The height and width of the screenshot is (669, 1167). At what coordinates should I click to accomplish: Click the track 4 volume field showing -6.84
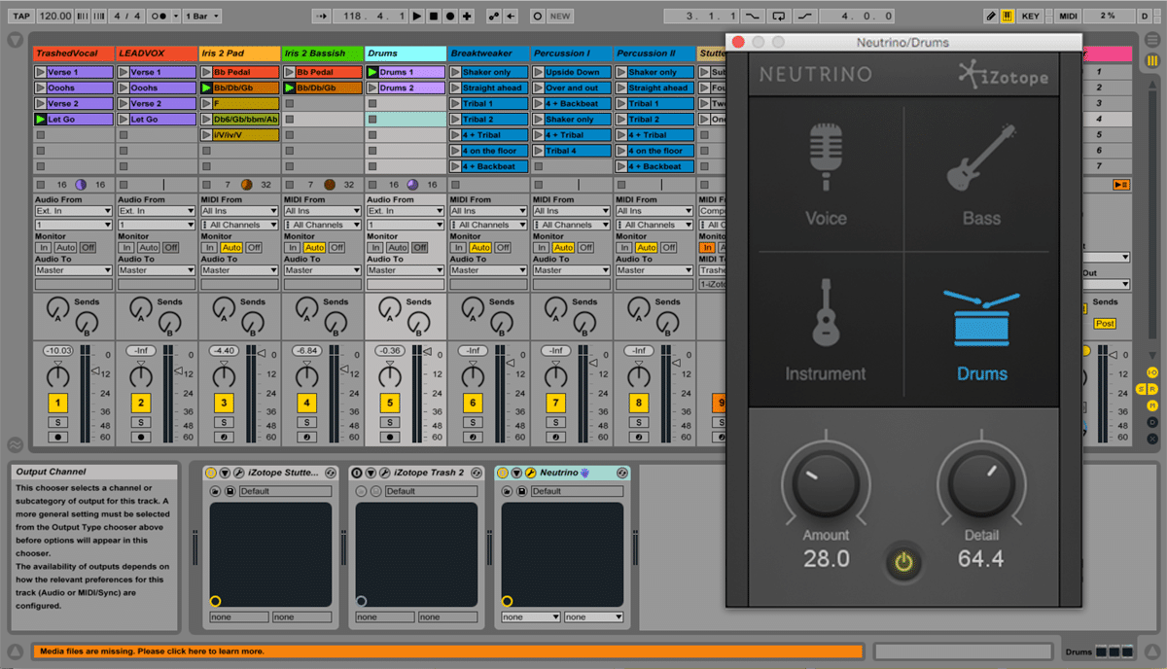pyautogui.click(x=307, y=350)
